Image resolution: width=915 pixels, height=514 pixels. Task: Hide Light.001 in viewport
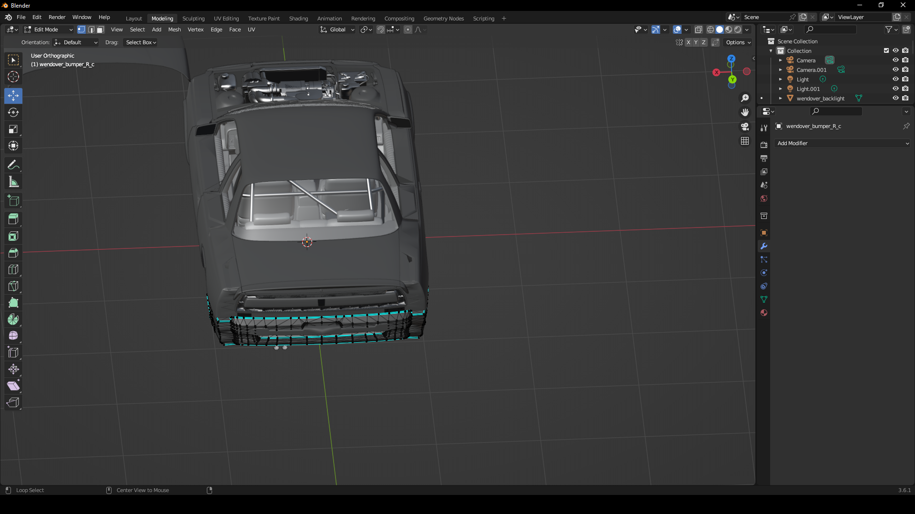(895, 89)
